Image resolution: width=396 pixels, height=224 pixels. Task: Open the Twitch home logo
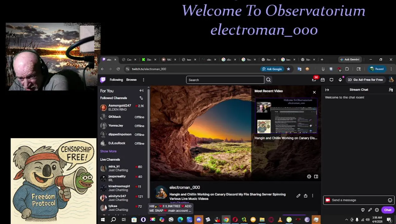click(103, 80)
